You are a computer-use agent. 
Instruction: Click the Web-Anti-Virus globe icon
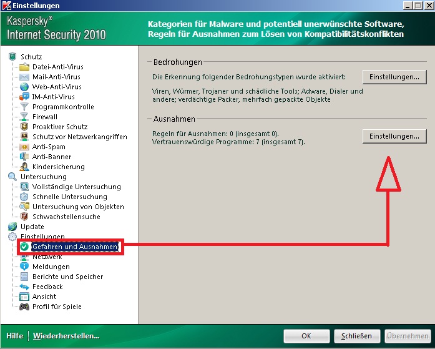click(24, 87)
